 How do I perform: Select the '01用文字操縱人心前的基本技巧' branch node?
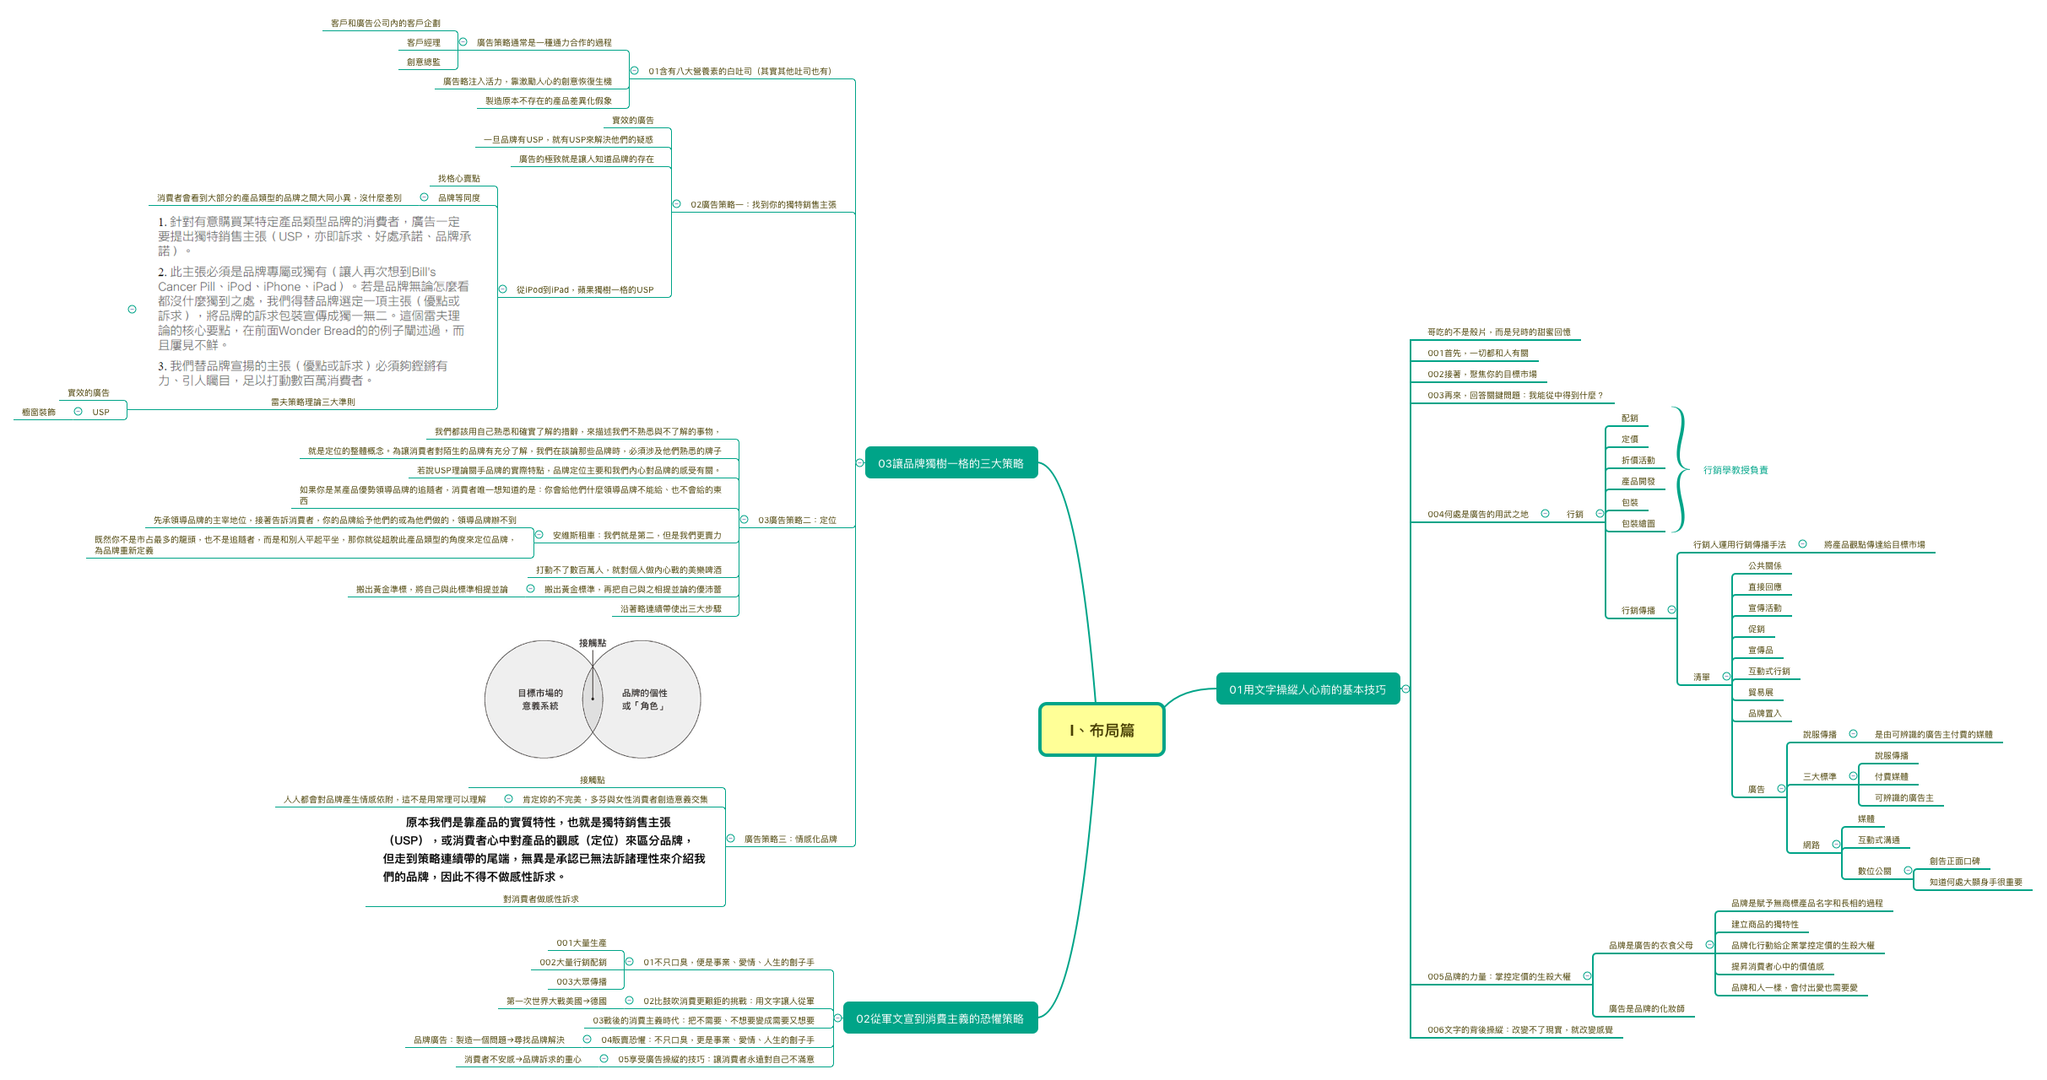coord(1307,689)
